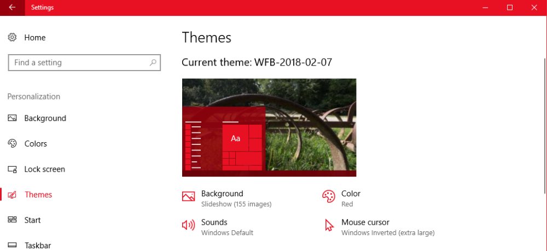Image resolution: width=547 pixels, height=251 pixels.
Task: Focus the Find a setting search box
Action: [84, 63]
